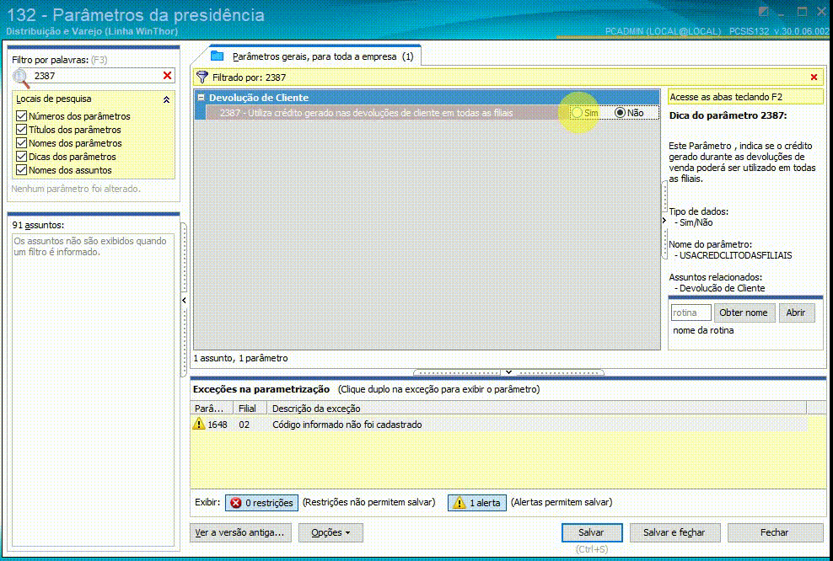Click 'Nenhum parâmetro foi alterado.' status

pos(76,189)
